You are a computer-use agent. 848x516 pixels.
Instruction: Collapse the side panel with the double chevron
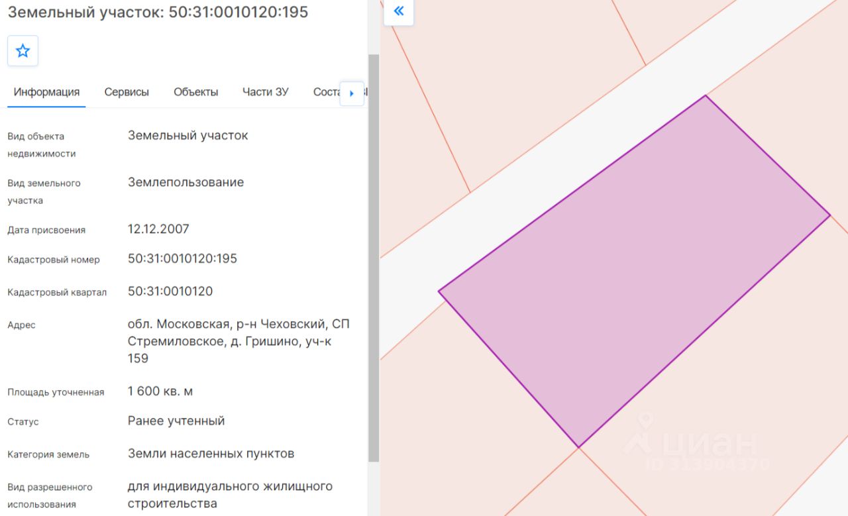[399, 11]
